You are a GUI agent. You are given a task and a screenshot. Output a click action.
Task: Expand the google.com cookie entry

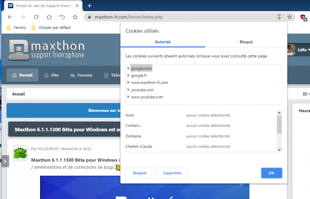click(x=128, y=68)
